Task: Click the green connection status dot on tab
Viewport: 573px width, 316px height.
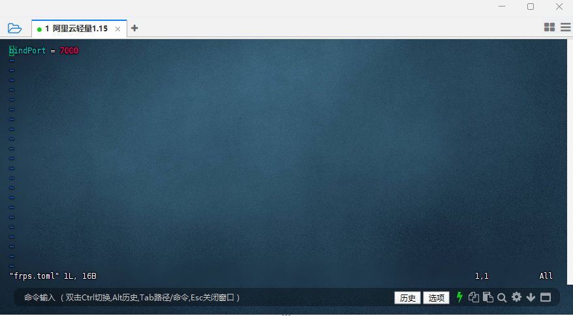Action: 39,29
